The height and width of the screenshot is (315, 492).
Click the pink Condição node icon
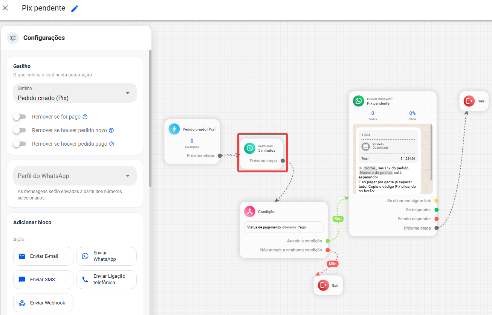coord(249,212)
